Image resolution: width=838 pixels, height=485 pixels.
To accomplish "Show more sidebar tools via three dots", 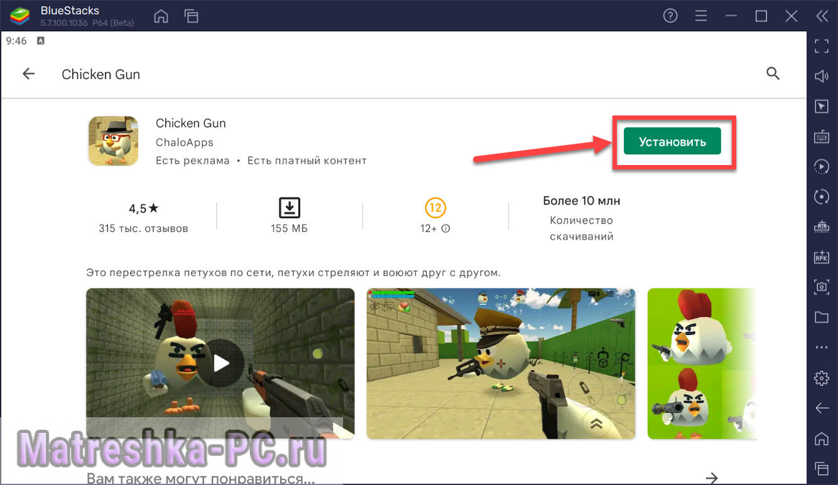I will pyautogui.click(x=822, y=347).
